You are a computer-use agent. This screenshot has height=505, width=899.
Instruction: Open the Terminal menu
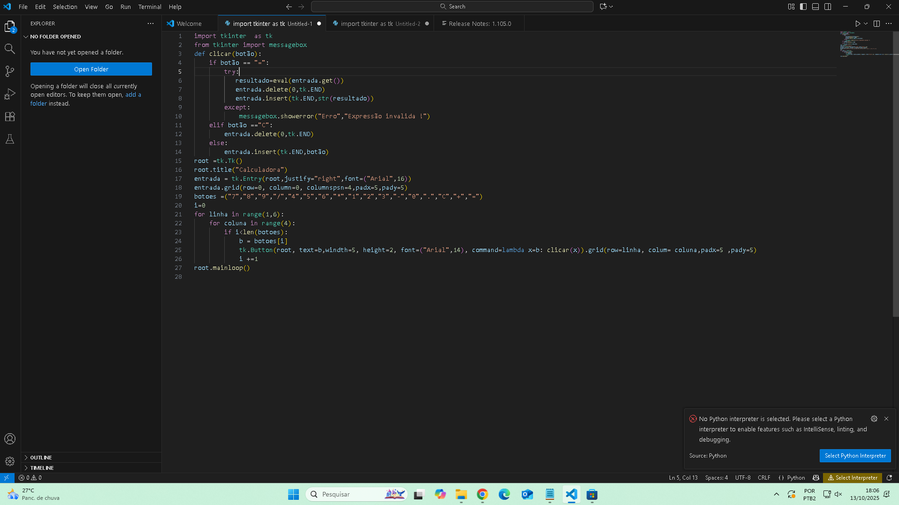point(150,7)
